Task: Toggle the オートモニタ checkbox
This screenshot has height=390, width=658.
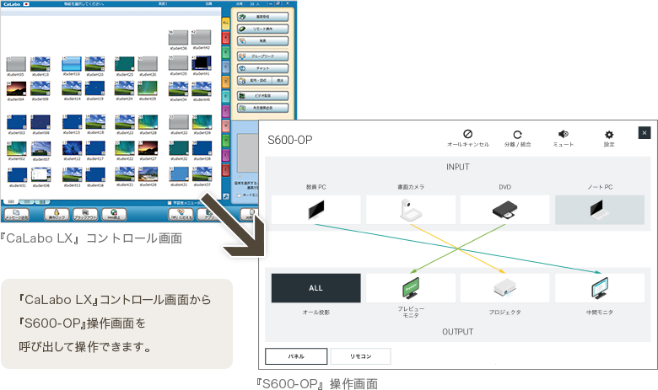Action: [240, 195]
